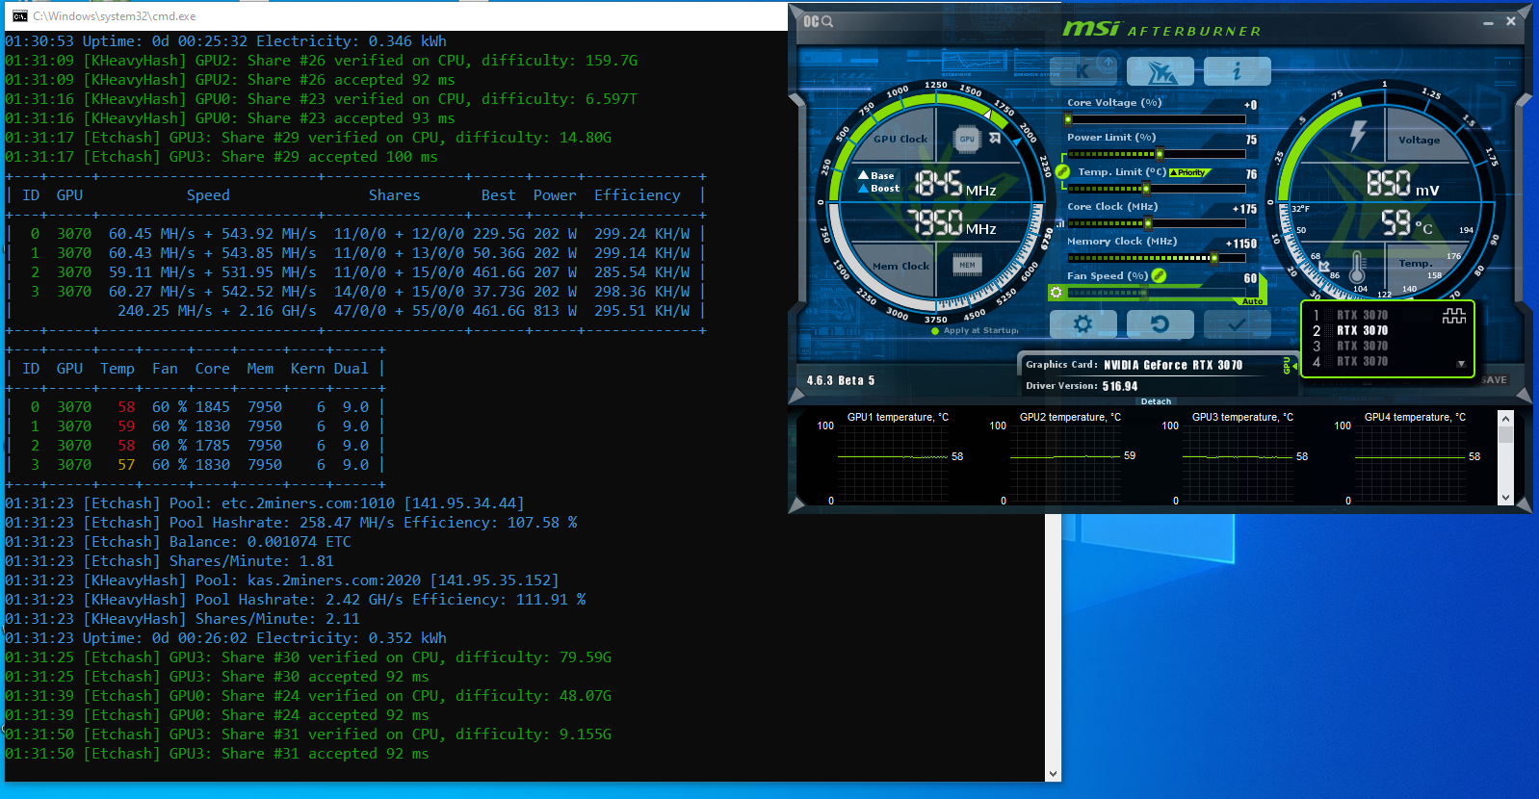
Task: Collapse GPU selector via green GPU tab
Action: coord(1287,365)
